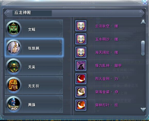Choose the 禺强 boss name

coord(32,105)
